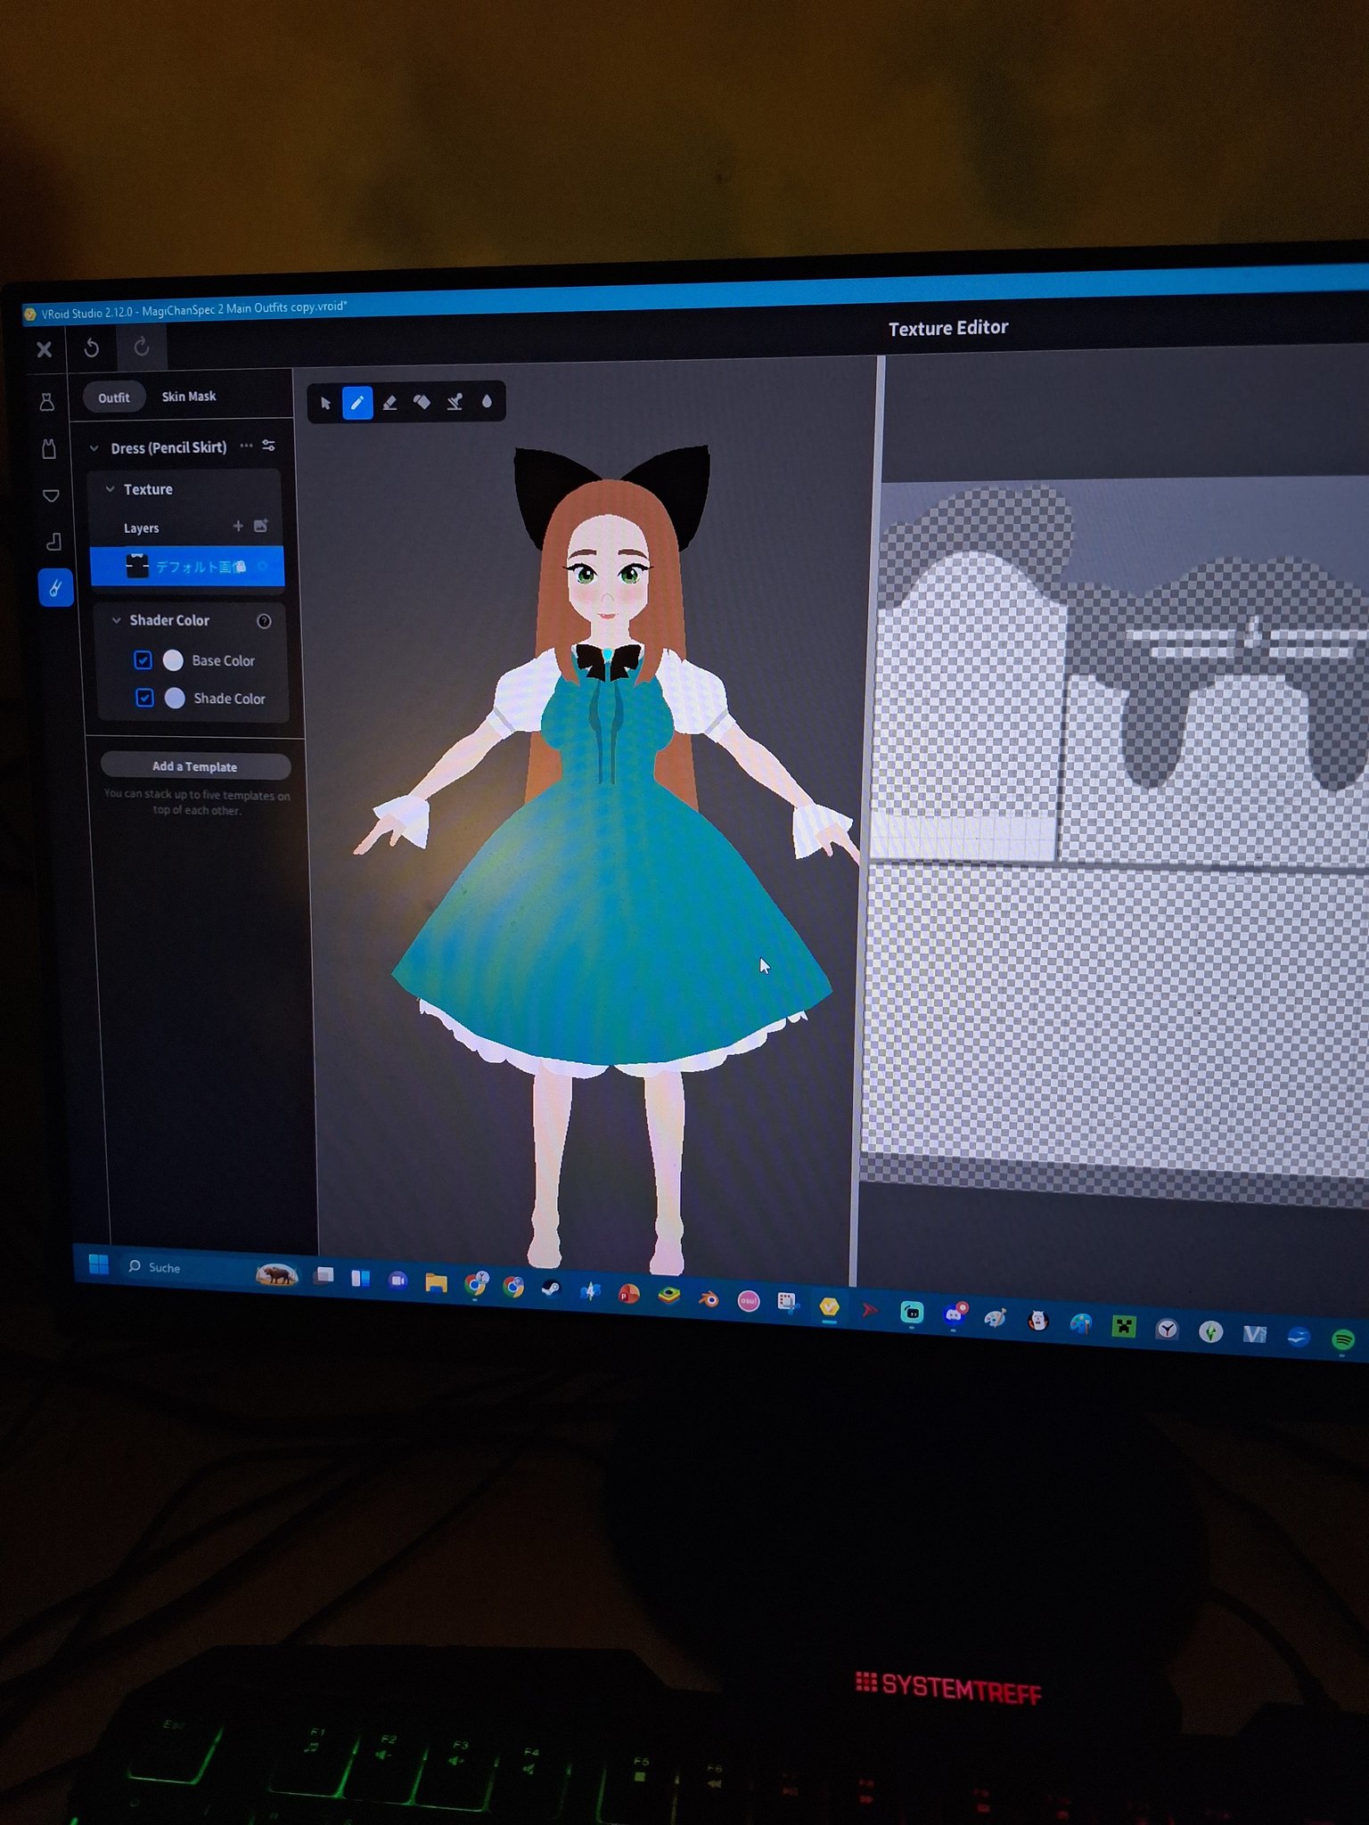1369x1825 pixels.
Task: Select the cursor selection tool
Action: pos(325,404)
